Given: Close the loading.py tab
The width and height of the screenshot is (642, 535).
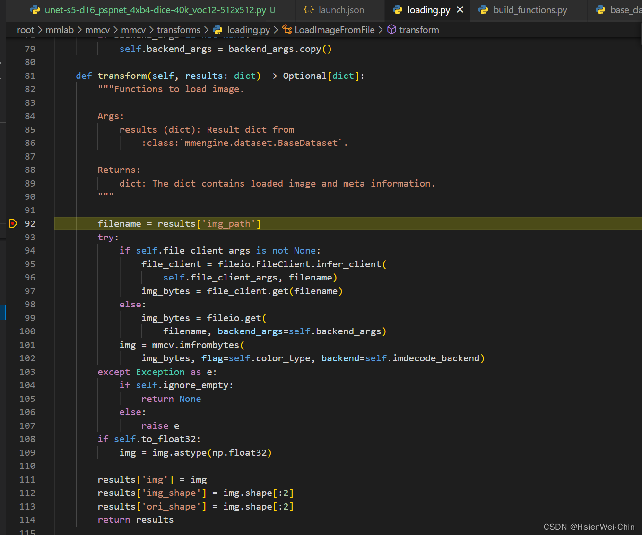Looking at the screenshot, I should point(460,10).
